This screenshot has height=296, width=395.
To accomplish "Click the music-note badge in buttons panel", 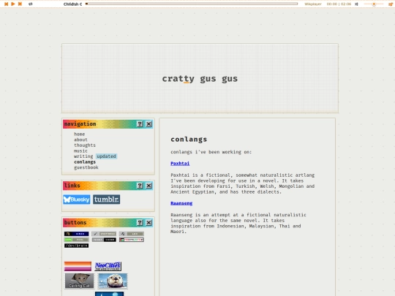I will tap(131, 234).
